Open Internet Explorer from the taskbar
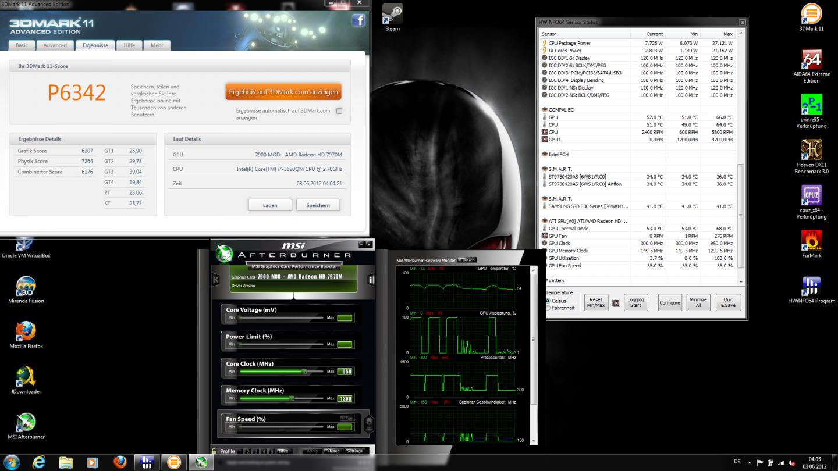838x471 pixels. pos(39,462)
